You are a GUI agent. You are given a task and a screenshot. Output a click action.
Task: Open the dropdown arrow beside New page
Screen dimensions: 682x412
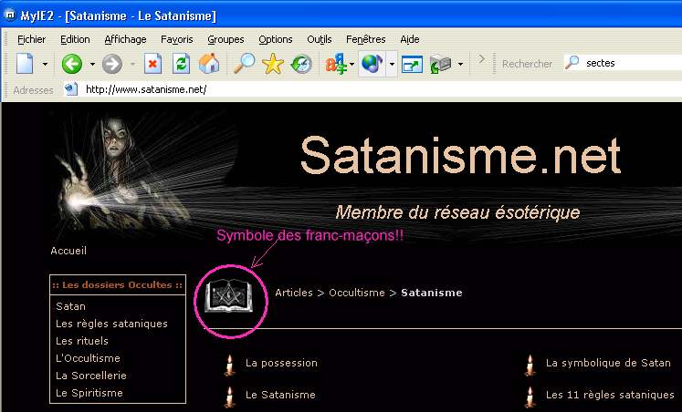(x=45, y=64)
